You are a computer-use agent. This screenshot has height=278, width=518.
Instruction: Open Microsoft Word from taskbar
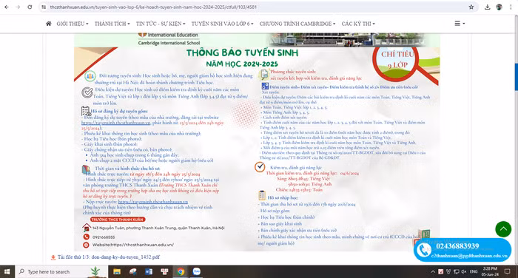coord(148,271)
